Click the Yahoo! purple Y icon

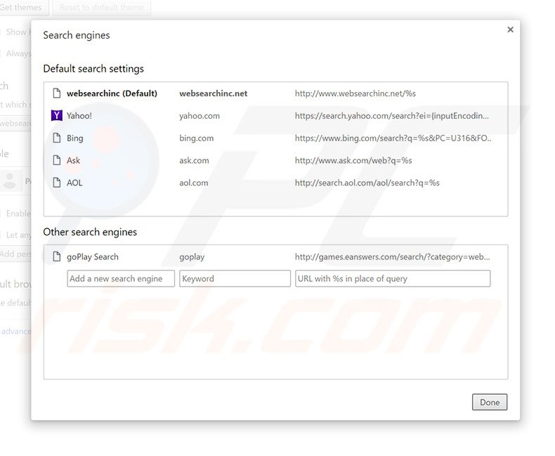click(x=57, y=115)
